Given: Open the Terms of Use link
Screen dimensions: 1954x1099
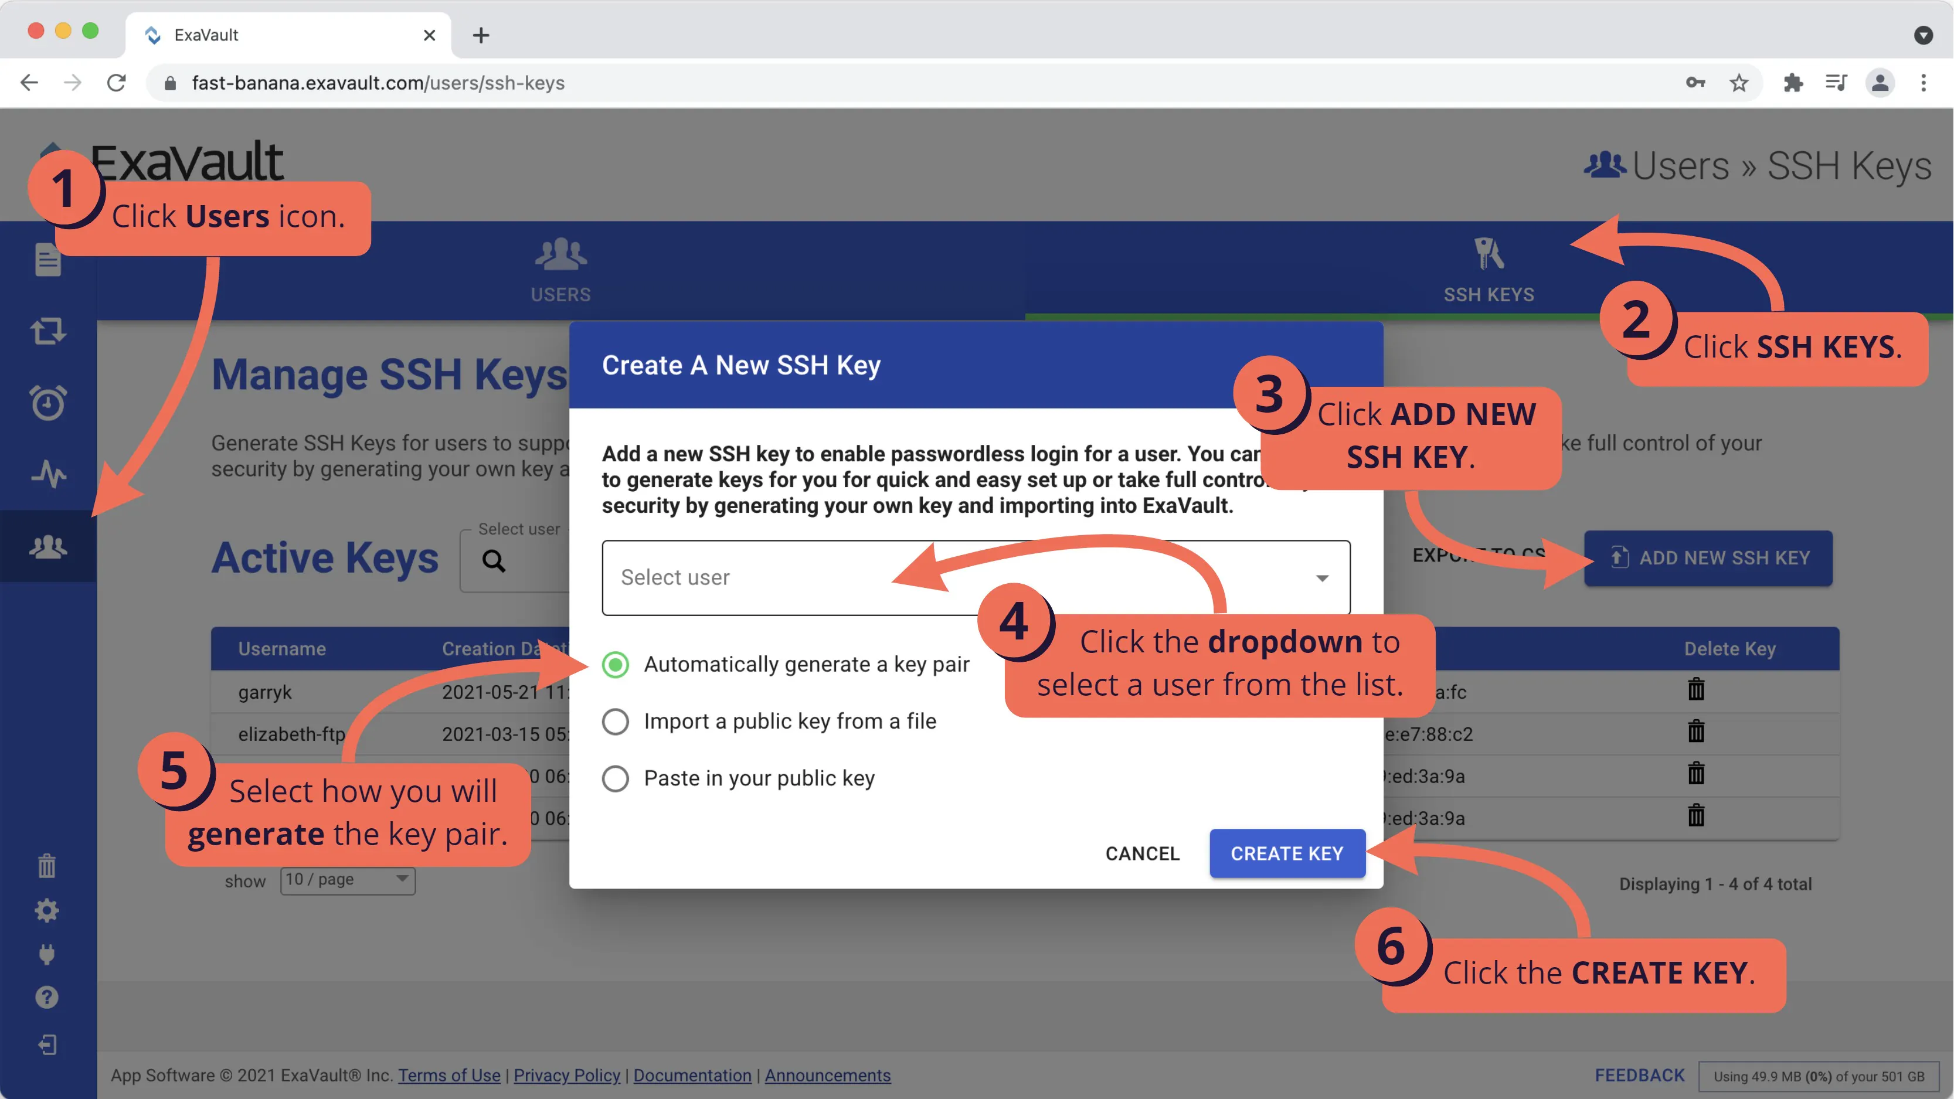Looking at the screenshot, I should (x=449, y=1076).
